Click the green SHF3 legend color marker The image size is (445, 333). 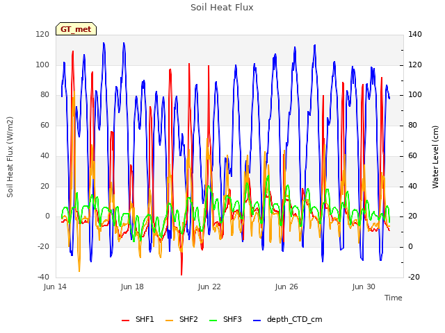tap(213, 321)
